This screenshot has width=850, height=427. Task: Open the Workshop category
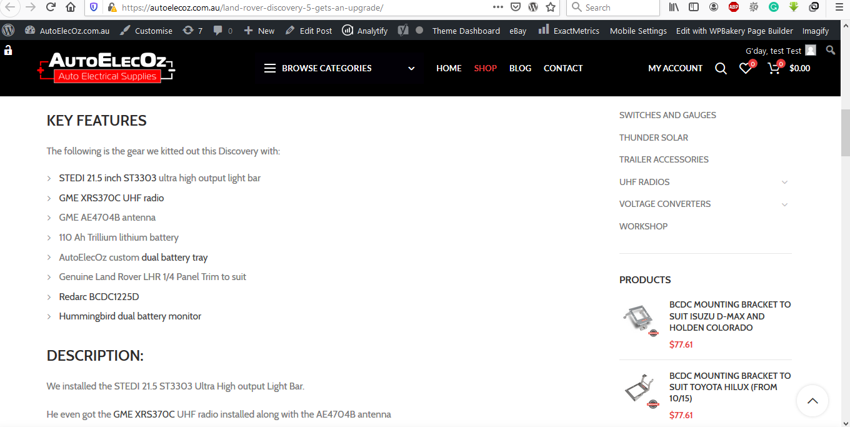pyautogui.click(x=643, y=226)
